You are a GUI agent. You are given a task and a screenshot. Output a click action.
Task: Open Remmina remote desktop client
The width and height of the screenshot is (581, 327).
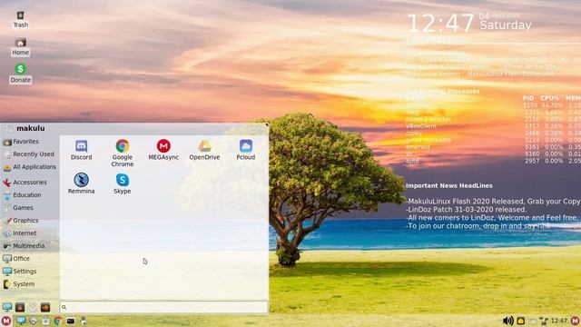81,183
